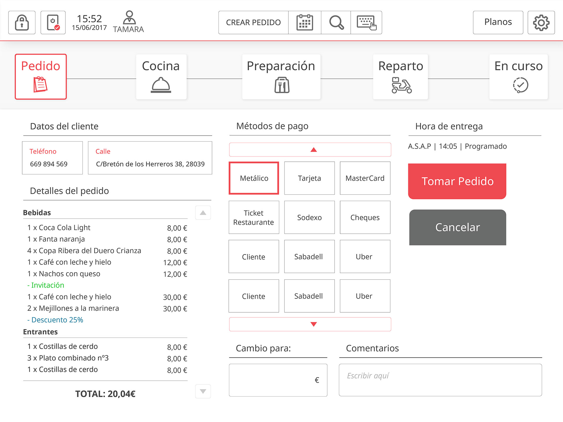The height and width of the screenshot is (422, 563).
Task: Click the Comentarios text field
Action: pos(440,380)
